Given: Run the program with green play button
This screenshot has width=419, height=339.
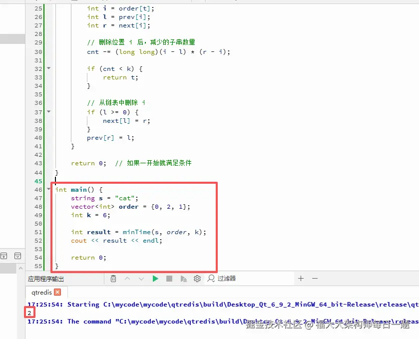Looking at the screenshot, I should tap(155, 279).
